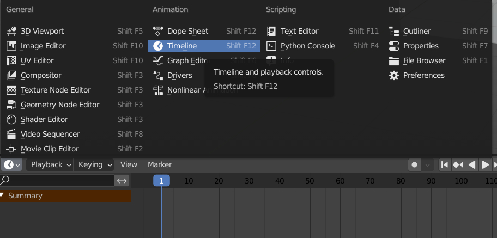497x238 pixels.
Task: Choose the Image Editor icon
Action: 11,46
